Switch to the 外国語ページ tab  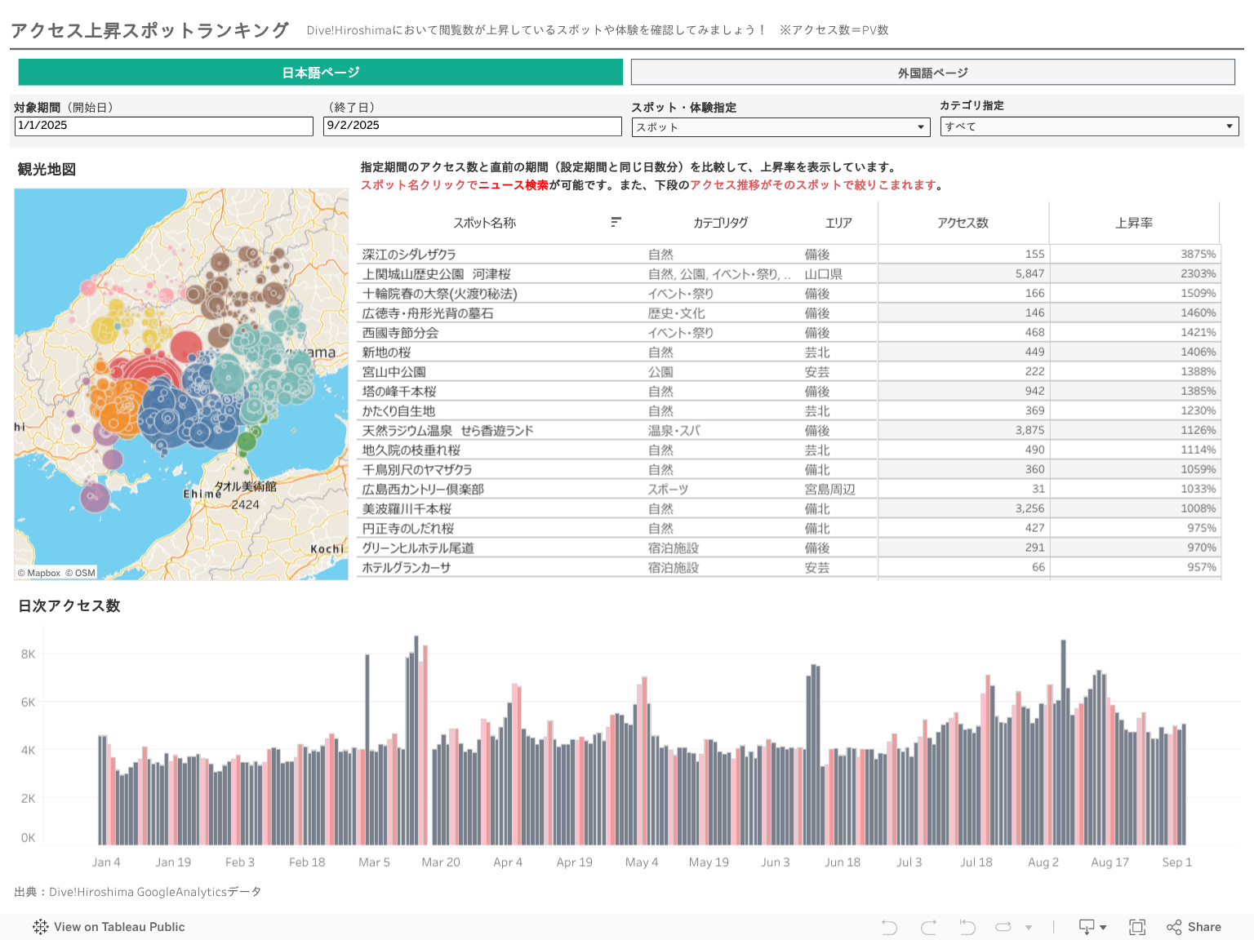[x=932, y=73]
